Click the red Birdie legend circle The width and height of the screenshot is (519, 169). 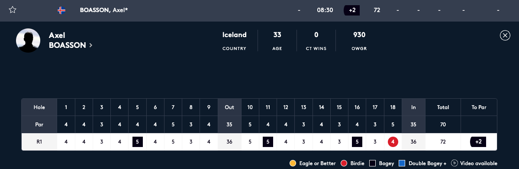click(344, 163)
